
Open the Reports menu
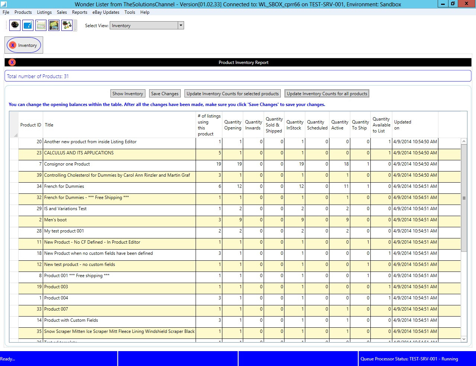80,12
